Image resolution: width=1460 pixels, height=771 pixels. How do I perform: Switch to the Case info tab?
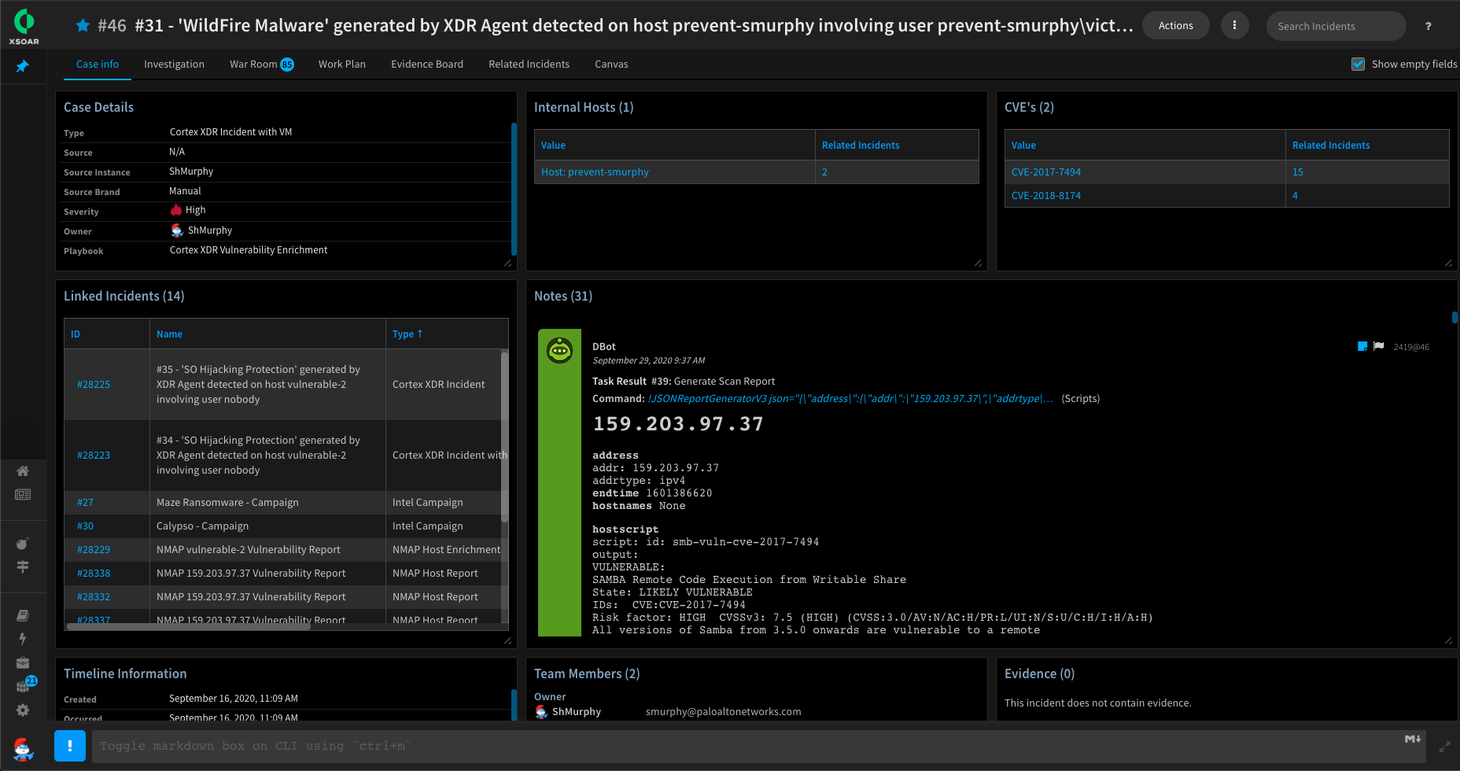(98, 65)
